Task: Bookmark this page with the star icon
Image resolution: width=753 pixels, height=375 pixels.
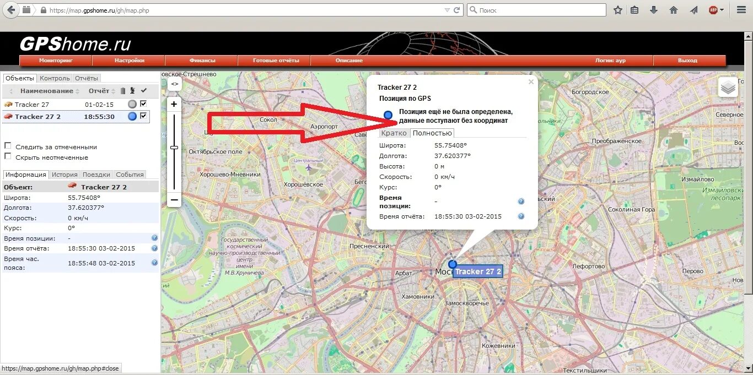Action: [618, 10]
